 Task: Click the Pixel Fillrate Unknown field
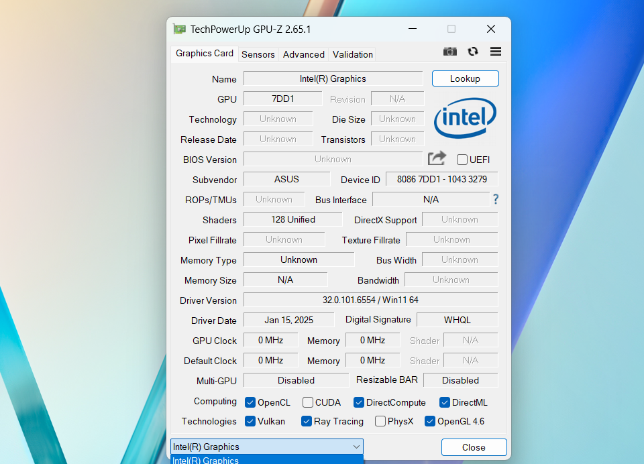284,239
